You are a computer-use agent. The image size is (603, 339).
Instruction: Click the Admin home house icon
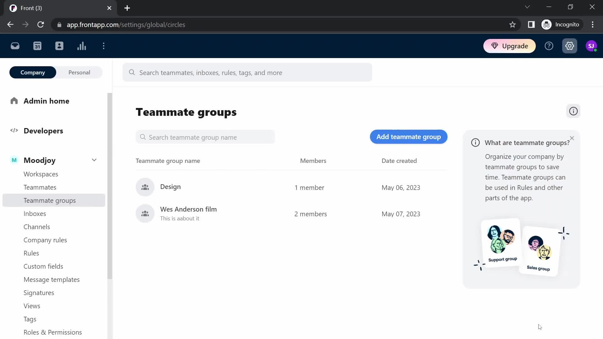click(14, 101)
